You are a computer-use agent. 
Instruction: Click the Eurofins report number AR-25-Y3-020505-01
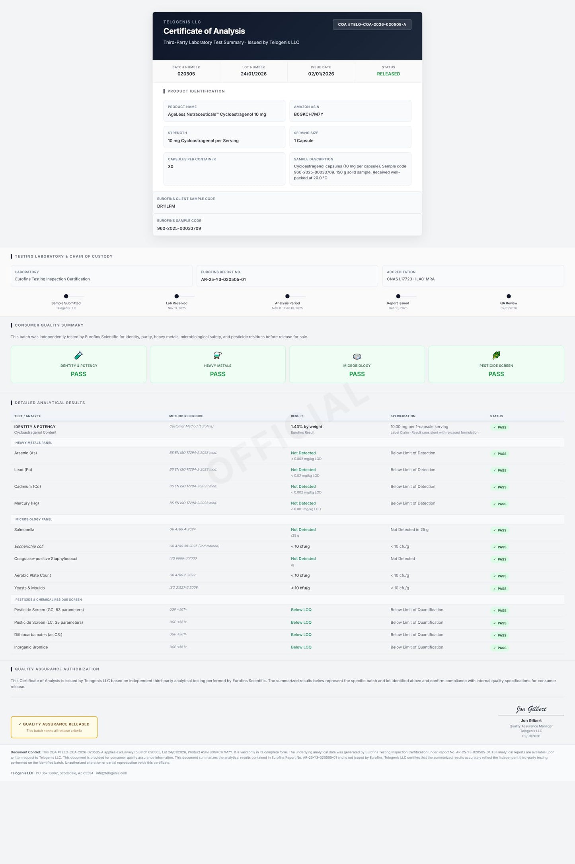(223, 279)
